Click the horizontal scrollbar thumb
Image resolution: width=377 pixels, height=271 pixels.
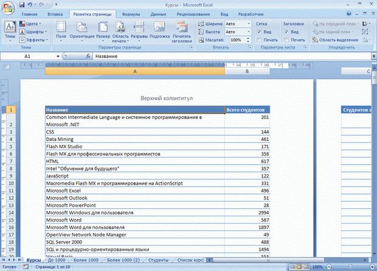click(268, 260)
